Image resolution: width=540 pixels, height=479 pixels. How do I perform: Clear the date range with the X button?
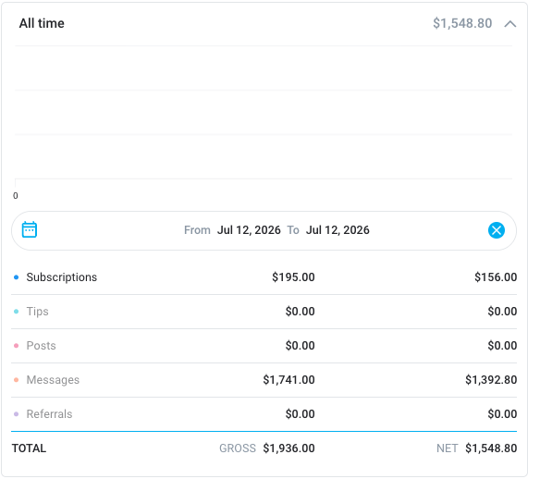[497, 230]
